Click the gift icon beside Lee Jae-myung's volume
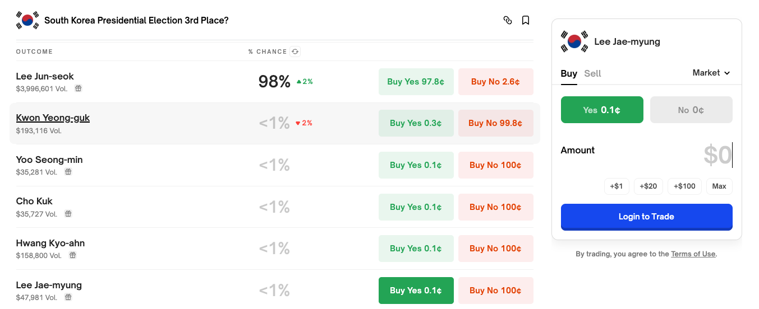Image resolution: width=759 pixels, height=309 pixels. [x=68, y=297]
